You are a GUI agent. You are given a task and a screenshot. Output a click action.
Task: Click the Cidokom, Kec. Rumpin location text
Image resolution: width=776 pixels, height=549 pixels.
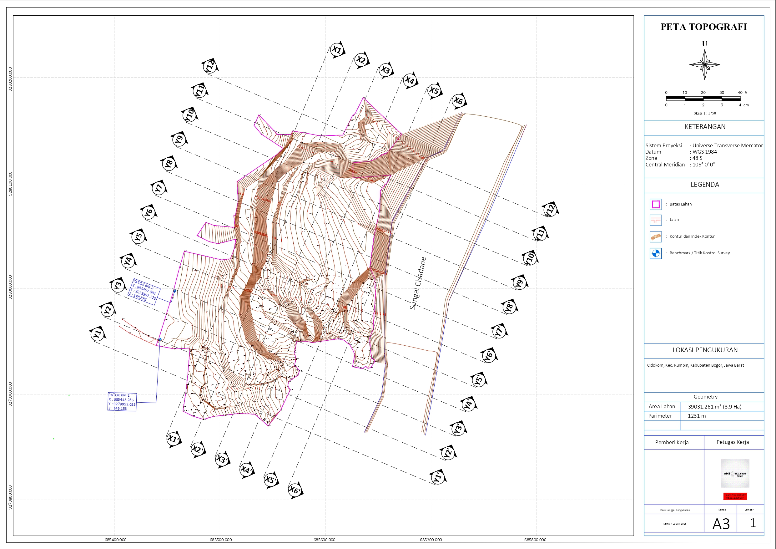(x=695, y=365)
